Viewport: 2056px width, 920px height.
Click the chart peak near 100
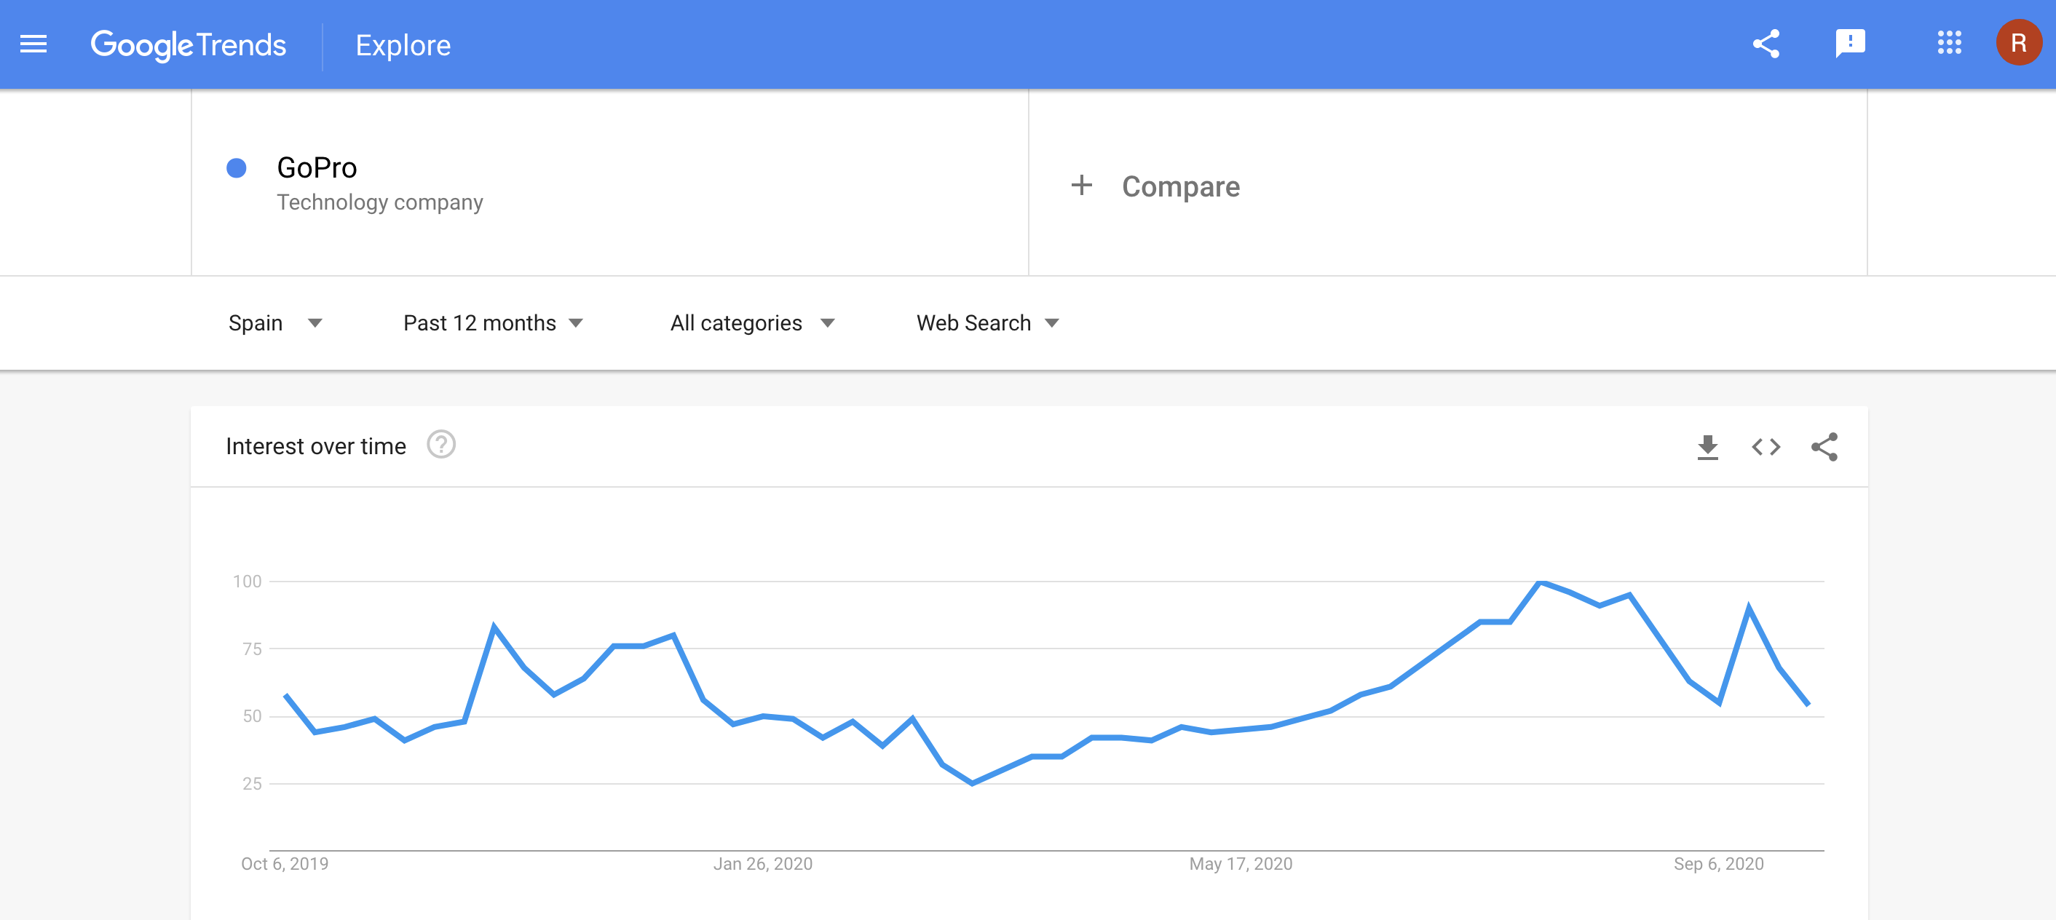1541,582
